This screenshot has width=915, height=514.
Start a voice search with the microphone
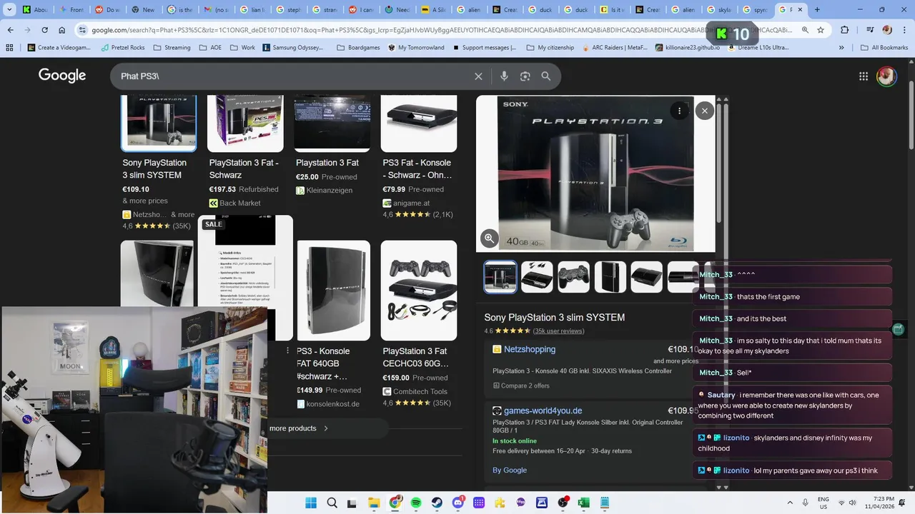[x=504, y=76]
